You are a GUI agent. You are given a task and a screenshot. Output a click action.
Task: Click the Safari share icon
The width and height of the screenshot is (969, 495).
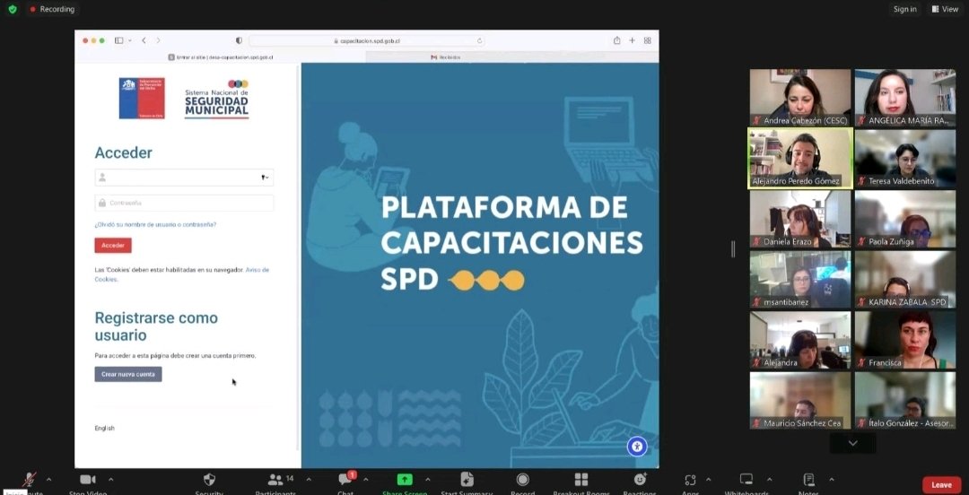(616, 40)
